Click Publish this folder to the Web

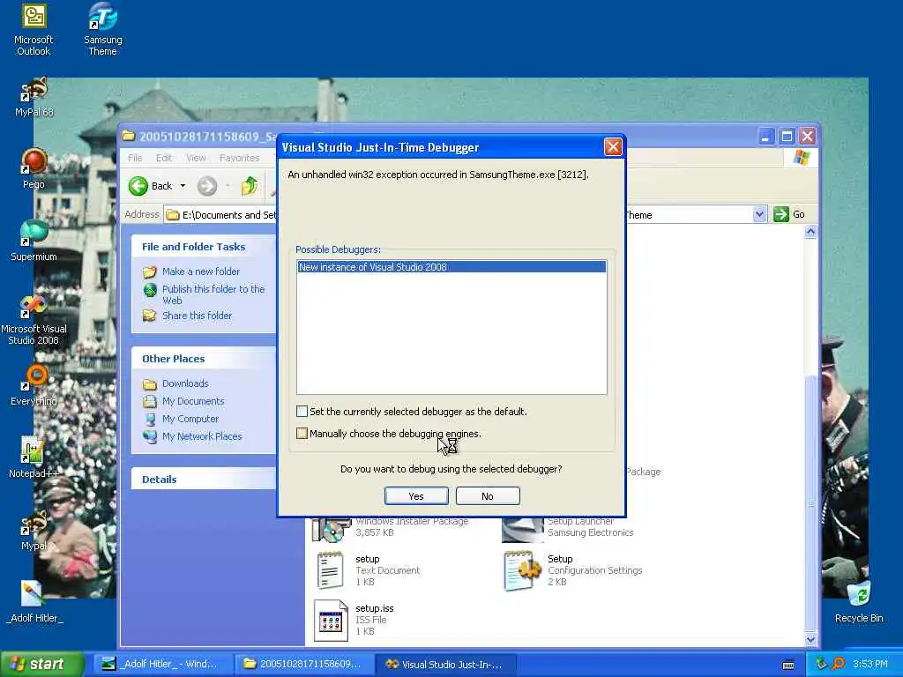pos(213,294)
